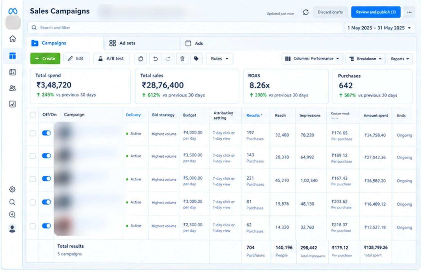Screen dimensions: 422x273
Task: Open the three-dot more options menu
Action: 409,12
